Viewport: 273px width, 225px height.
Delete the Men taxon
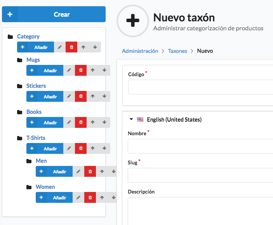pyautogui.click(x=90, y=171)
